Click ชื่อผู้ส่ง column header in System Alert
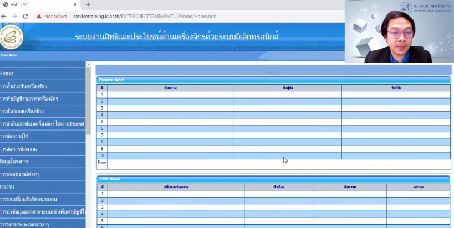Screen dimensions: 454x228 click(288, 87)
